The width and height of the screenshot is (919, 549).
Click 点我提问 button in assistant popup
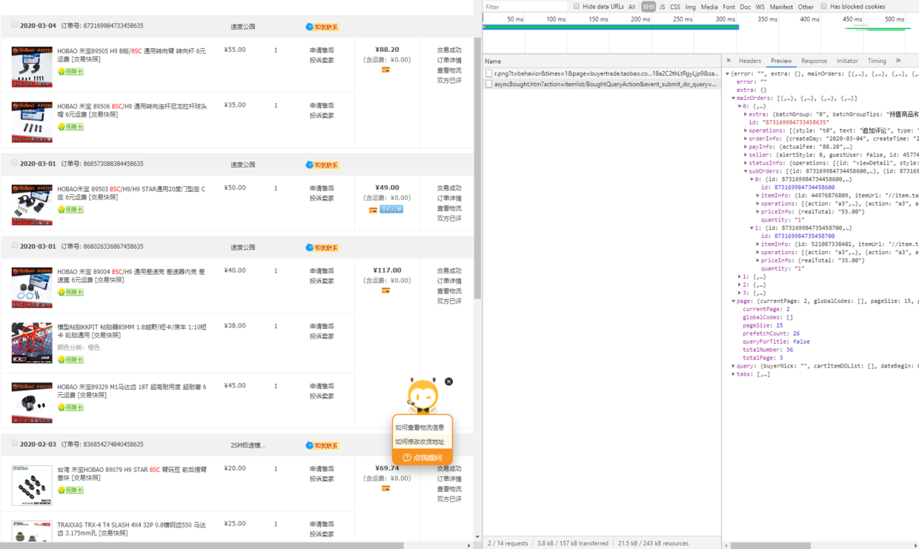click(422, 457)
